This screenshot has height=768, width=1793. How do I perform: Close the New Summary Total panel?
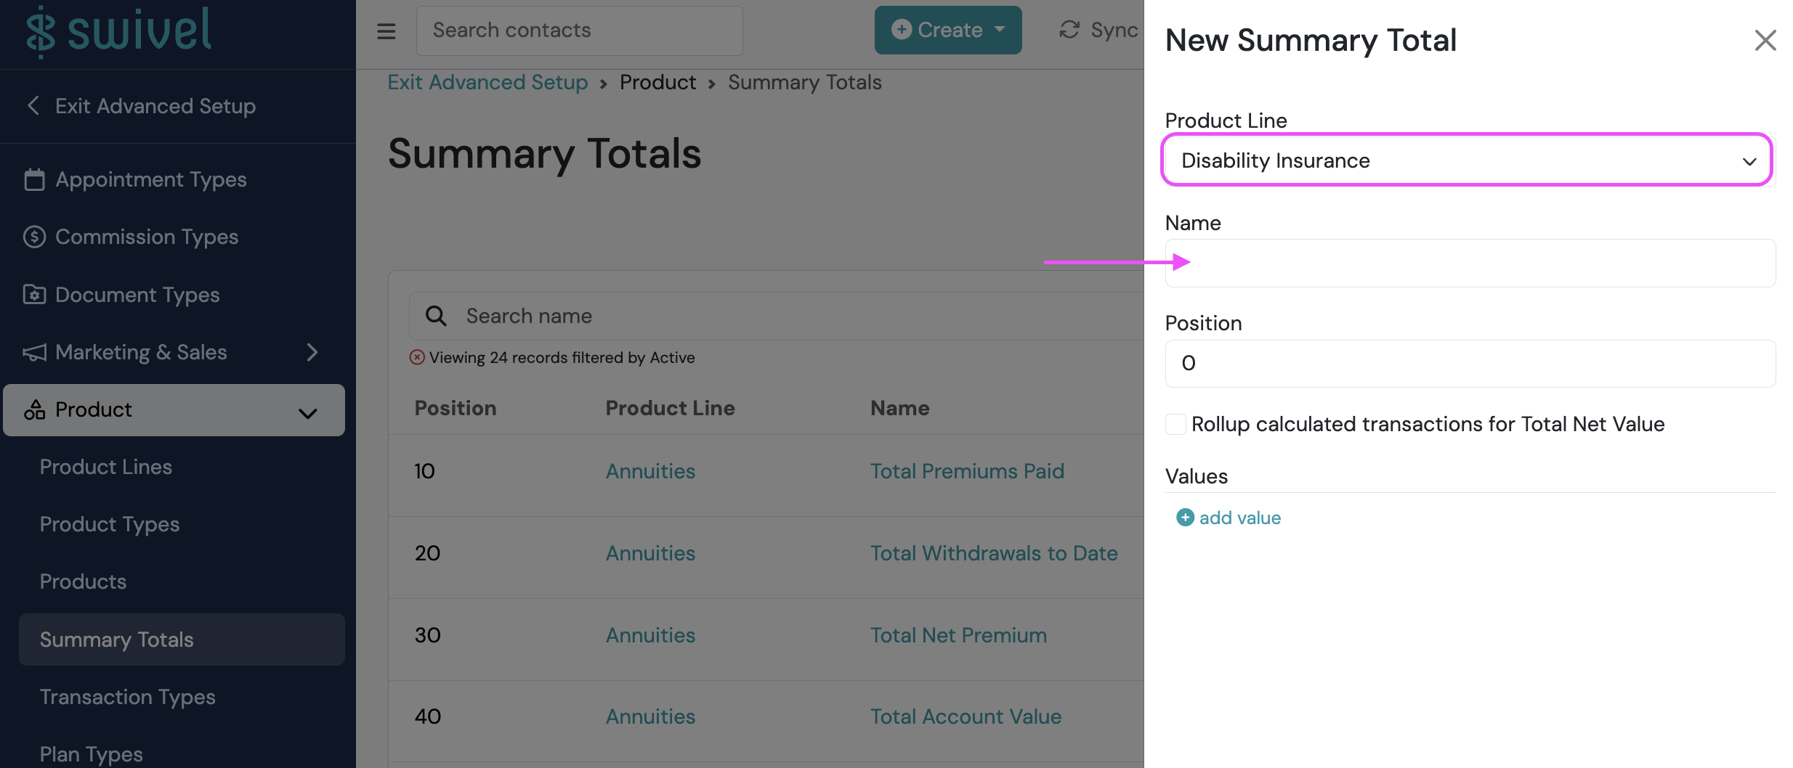(x=1765, y=40)
